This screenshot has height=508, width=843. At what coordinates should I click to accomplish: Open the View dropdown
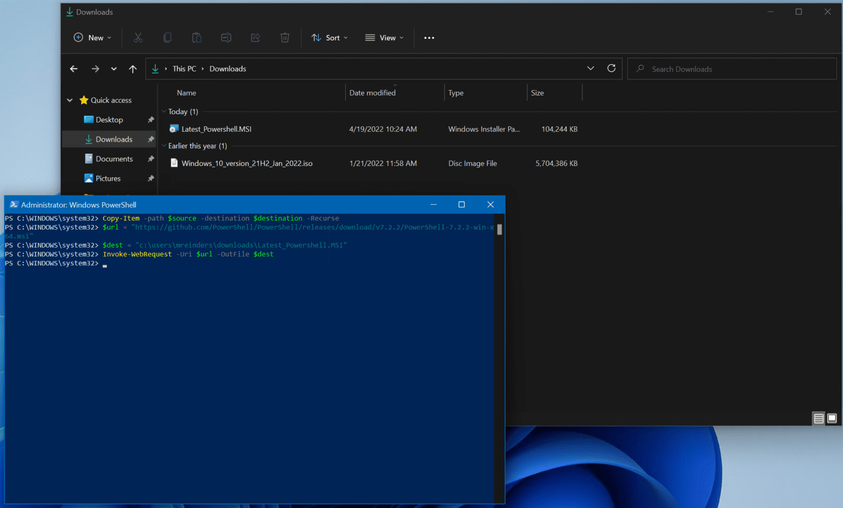[x=385, y=37]
